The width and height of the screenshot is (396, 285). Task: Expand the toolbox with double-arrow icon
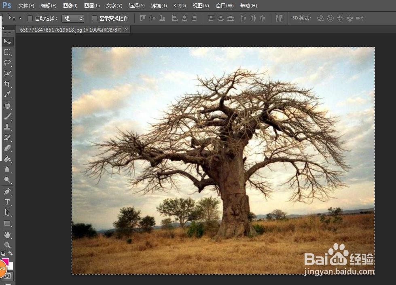pos(3,28)
